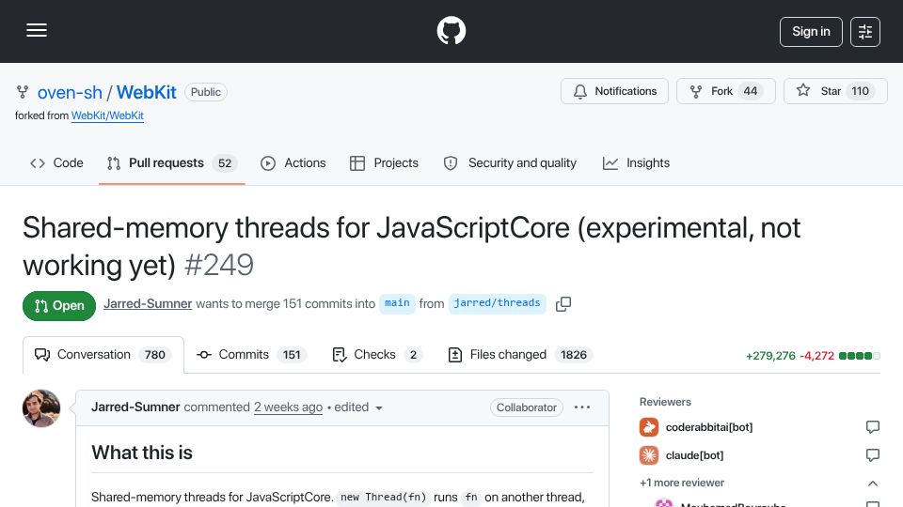The image size is (903, 507).
Task: Follow the WebKit/WebKit upstream fork link
Action: click(107, 115)
